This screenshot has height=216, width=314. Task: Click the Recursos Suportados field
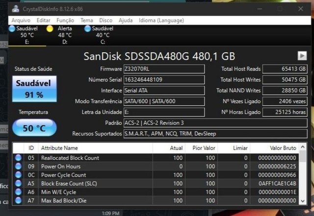(215, 134)
